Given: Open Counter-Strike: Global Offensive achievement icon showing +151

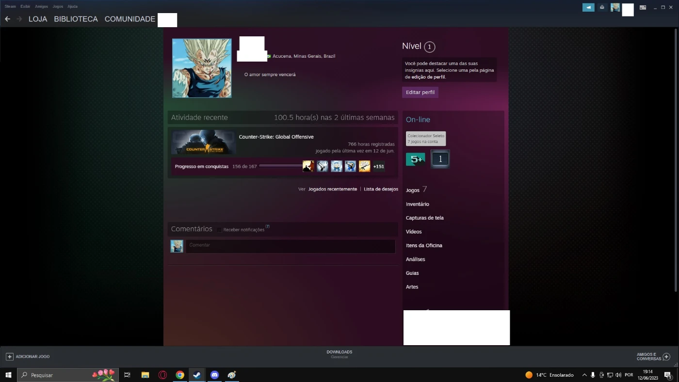Looking at the screenshot, I should (378, 166).
